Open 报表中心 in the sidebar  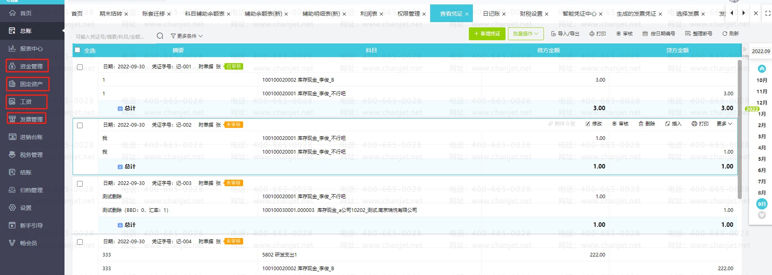pyautogui.click(x=31, y=49)
